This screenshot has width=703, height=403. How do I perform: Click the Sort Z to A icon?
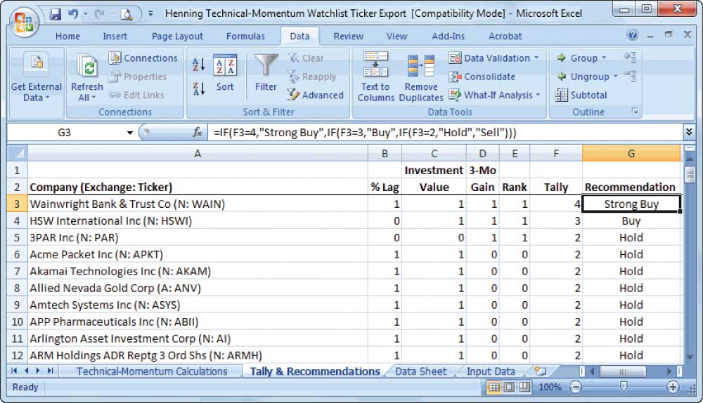pos(198,88)
